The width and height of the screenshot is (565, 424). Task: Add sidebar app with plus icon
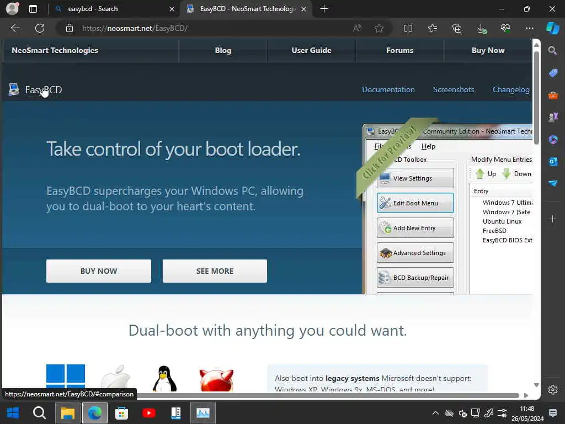point(553,219)
